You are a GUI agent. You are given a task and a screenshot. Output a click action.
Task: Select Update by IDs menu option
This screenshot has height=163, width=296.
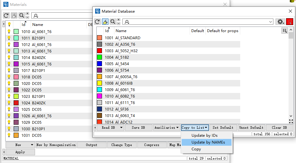[x=205, y=135]
